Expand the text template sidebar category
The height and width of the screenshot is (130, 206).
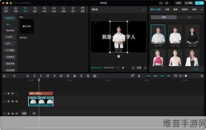coord(10,50)
